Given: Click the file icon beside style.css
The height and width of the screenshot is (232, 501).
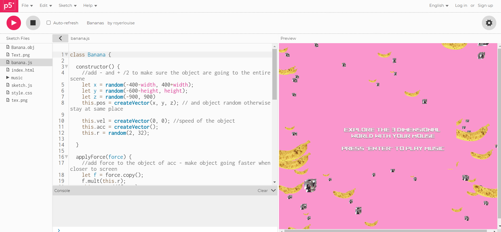Looking at the screenshot, I should 8,93.
